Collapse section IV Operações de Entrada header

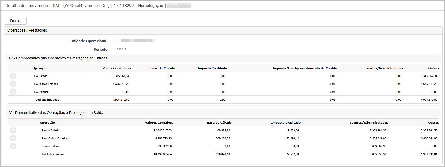click(x=58, y=58)
